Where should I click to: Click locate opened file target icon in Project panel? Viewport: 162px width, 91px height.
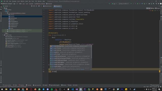(x=32, y=6)
